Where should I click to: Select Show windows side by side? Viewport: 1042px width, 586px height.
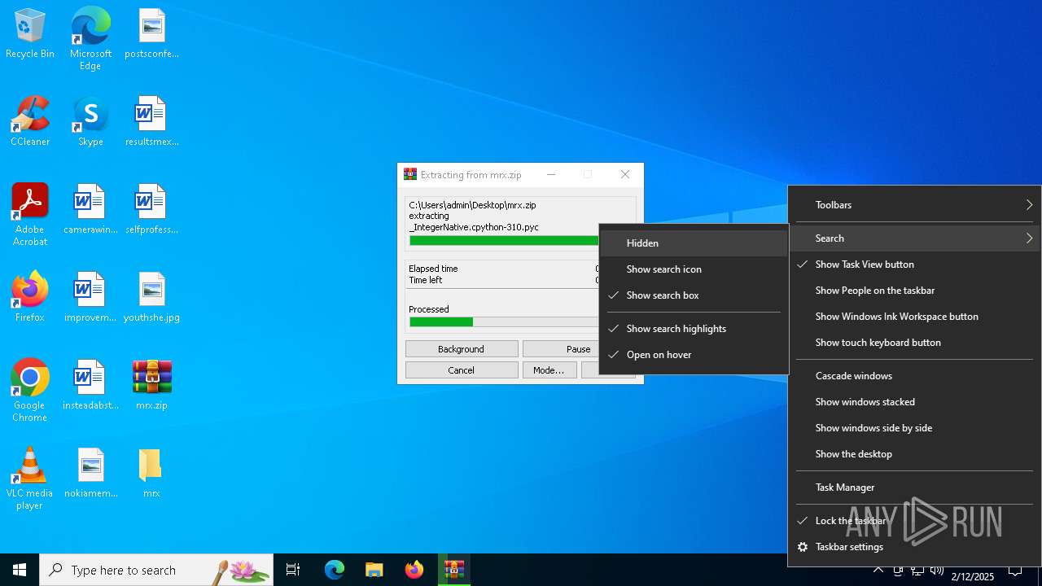pyautogui.click(x=914, y=428)
